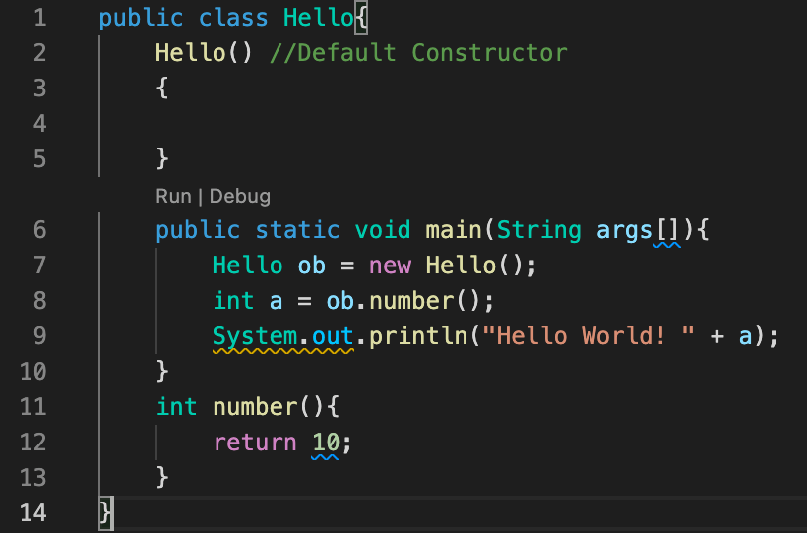Click variable 'ob' declared on line 7
The height and width of the screenshot is (533, 807).
coord(312,266)
